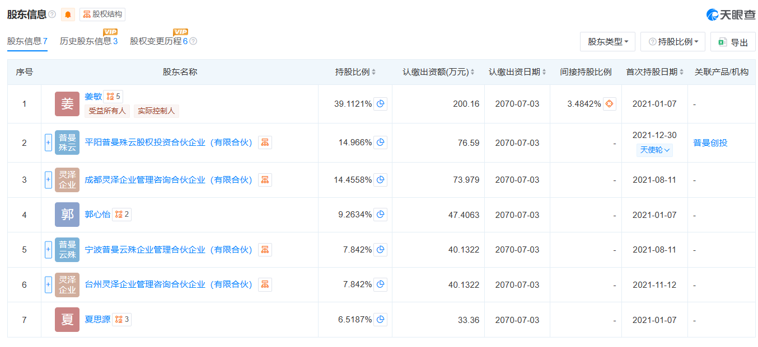Expand the plus toggle for 宁波普曼云殊
The width and height of the screenshot is (758, 347).
(x=48, y=250)
